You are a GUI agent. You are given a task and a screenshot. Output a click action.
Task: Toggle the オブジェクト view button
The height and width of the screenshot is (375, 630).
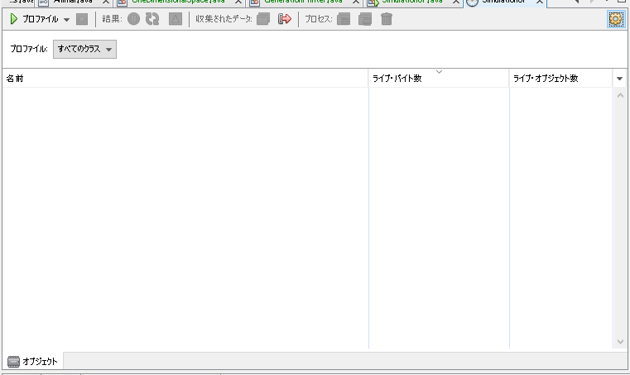(x=32, y=361)
